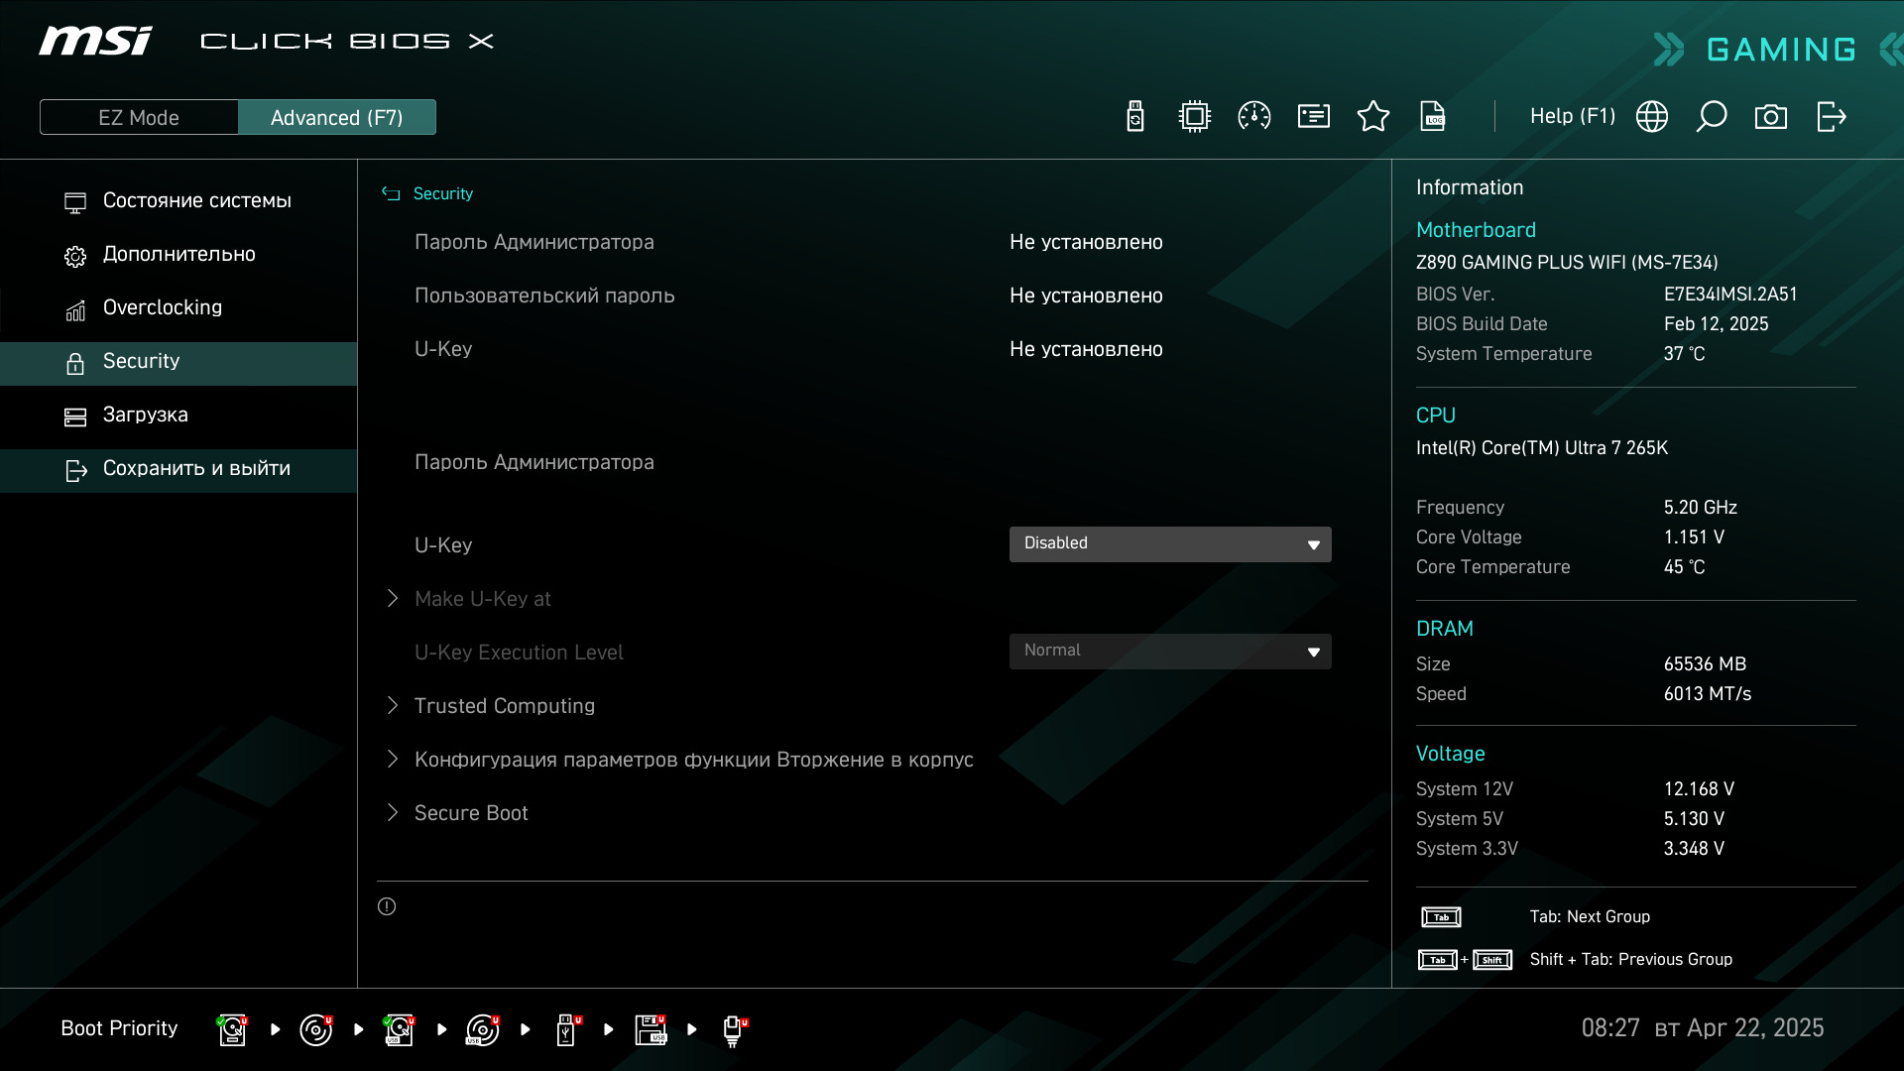Click CPU heading in Information panel
Image resolution: width=1904 pixels, height=1071 pixels.
[1435, 416]
